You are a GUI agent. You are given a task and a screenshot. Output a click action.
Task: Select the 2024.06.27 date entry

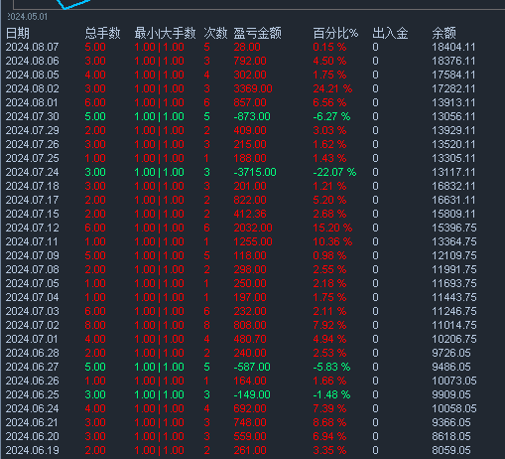pos(33,367)
